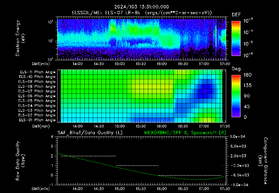
Task: Select the ELS-09 Pitch Angle row label
Action: coord(37,82)
